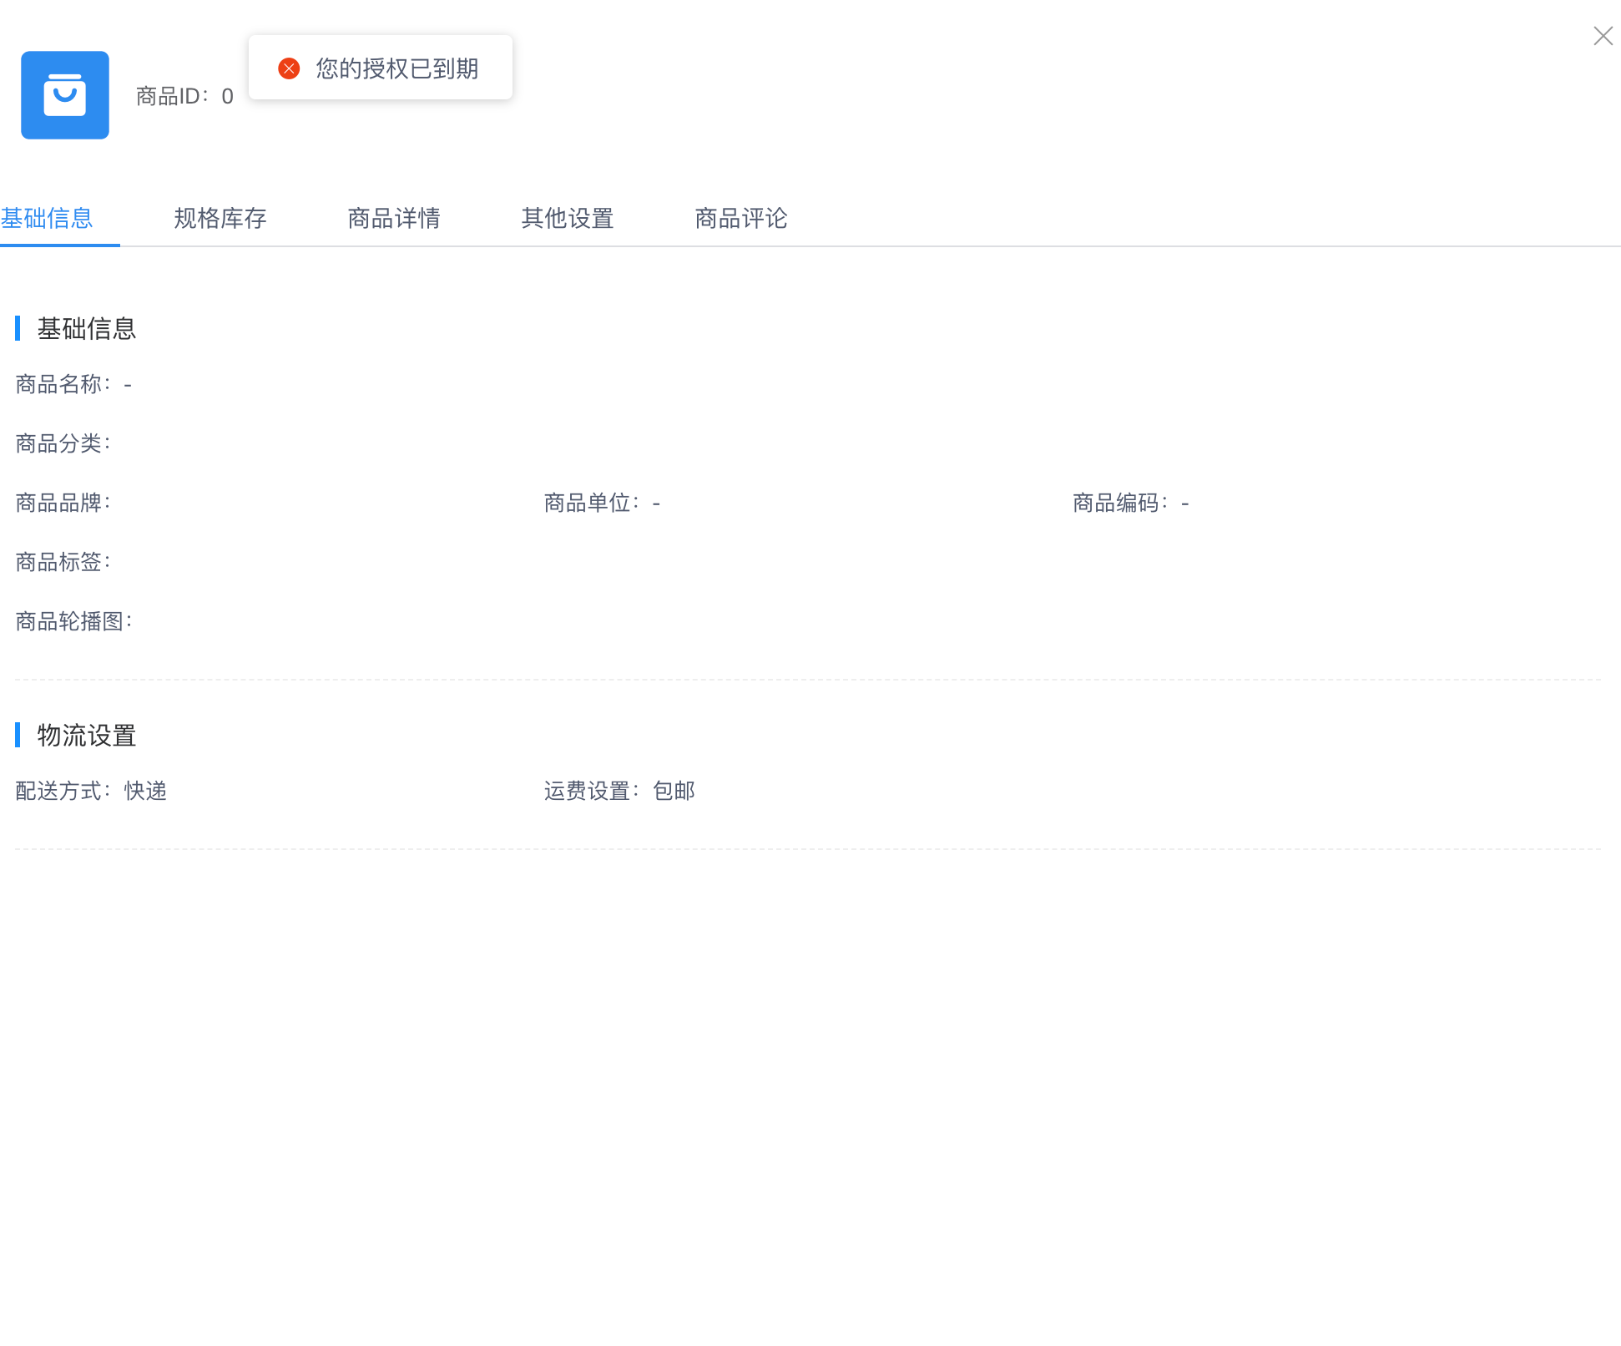
Task: Click the 配送方式 快递 value
Action: [x=146, y=791]
